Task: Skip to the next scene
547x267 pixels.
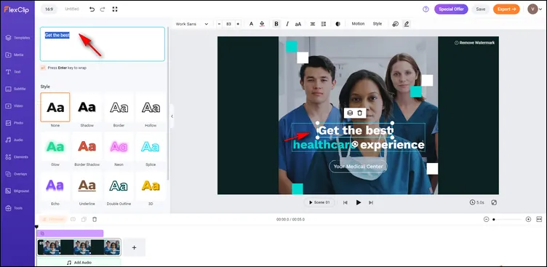Action: tap(371, 202)
